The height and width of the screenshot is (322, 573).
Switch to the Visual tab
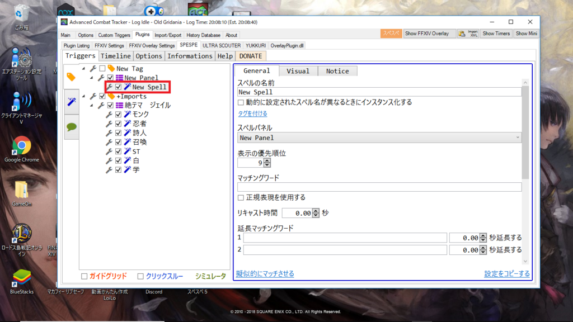point(298,71)
